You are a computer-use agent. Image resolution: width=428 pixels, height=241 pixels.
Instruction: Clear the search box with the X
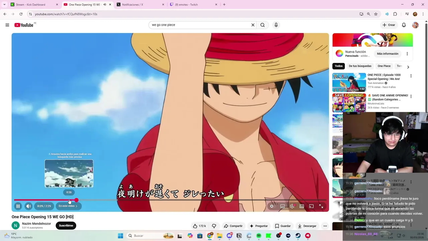click(x=253, y=25)
